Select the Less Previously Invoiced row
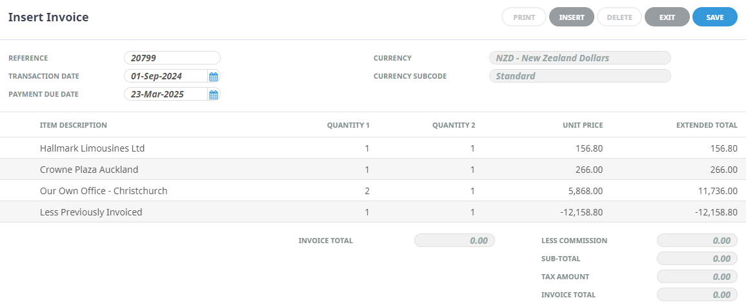Image resolution: width=746 pixels, height=307 pixels. (91, 212)
